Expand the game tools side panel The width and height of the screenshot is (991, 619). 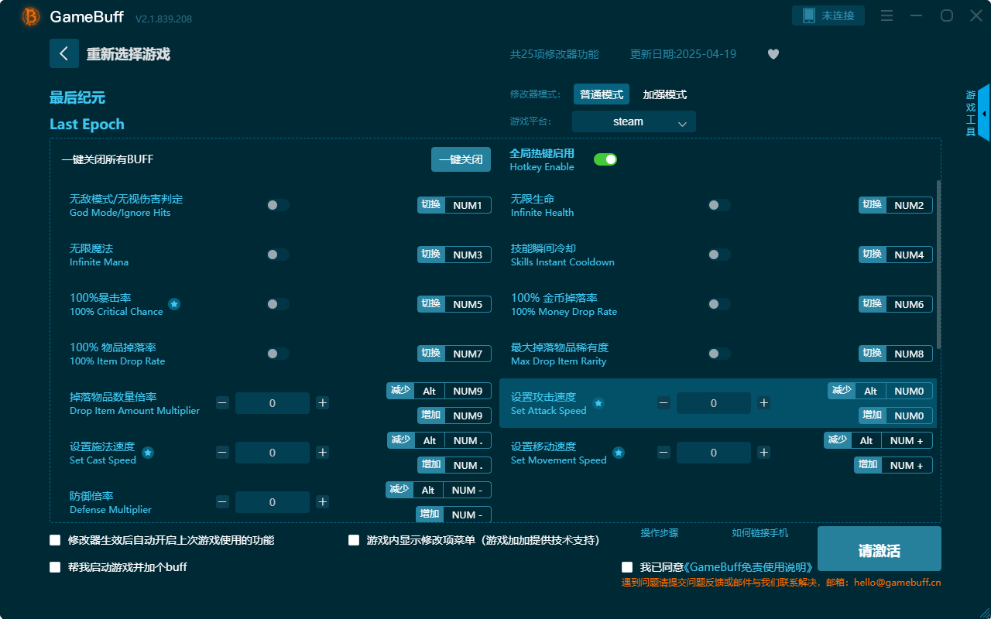(983, 113)
